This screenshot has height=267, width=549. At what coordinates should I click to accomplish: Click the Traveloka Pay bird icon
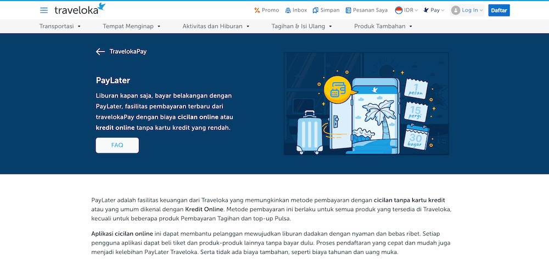pos(426,10)
